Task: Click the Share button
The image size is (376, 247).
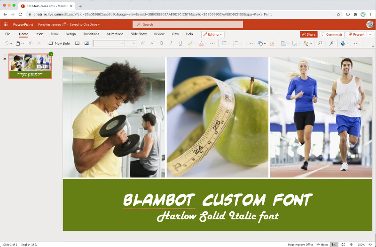Action: (x=309, y=34)
